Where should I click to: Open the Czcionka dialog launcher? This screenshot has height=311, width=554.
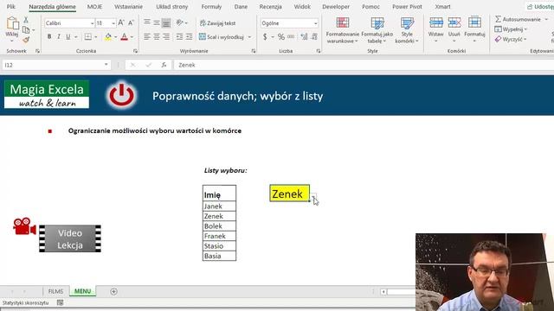point(135,51)
